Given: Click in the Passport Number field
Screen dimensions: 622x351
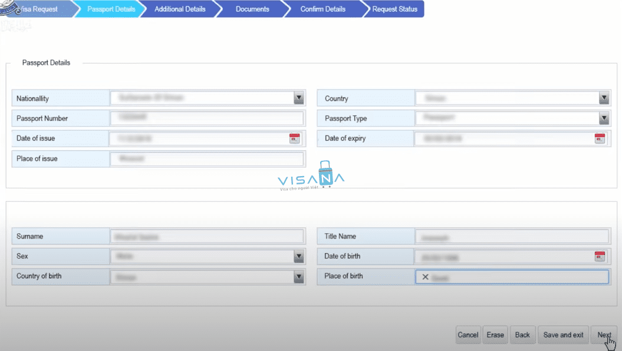Looking at the screenshot, I should click(206, 118).
